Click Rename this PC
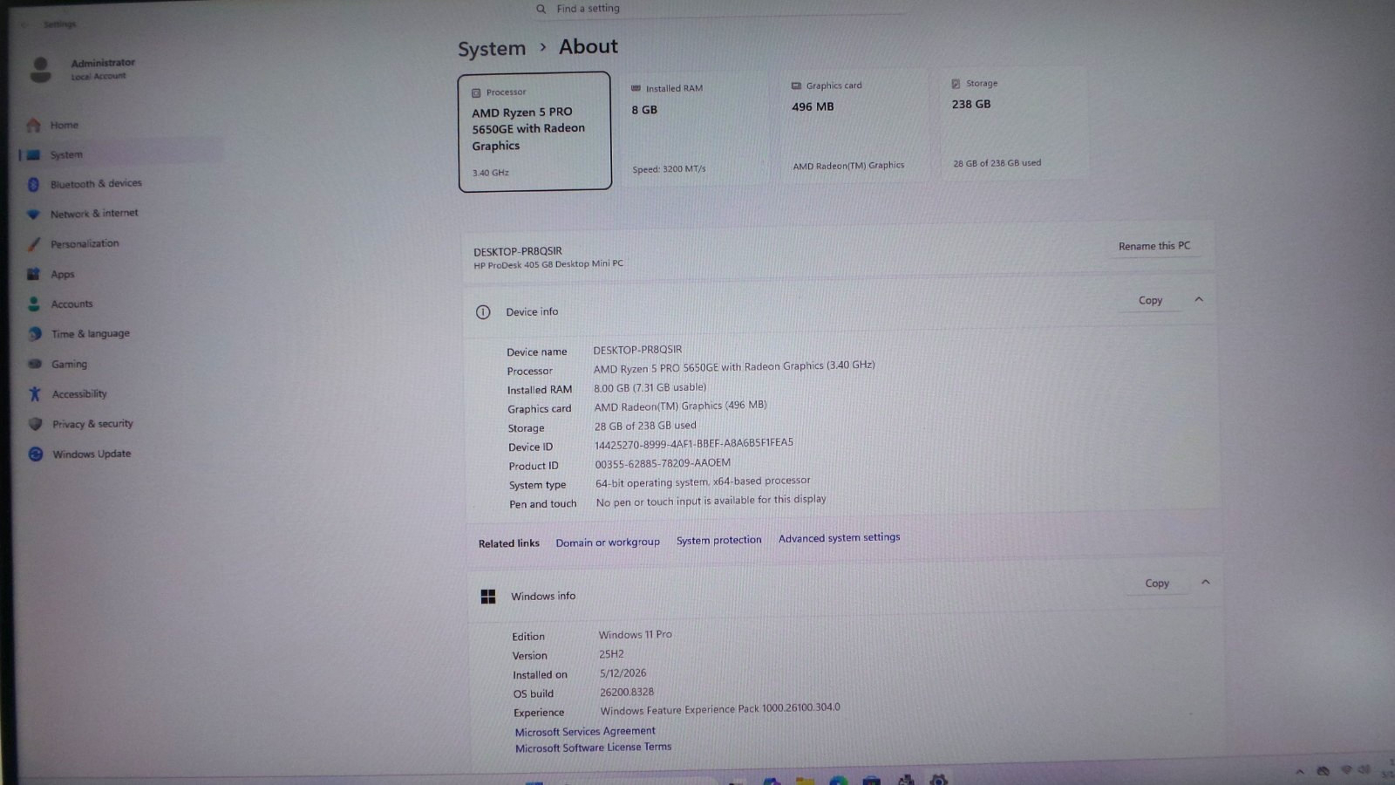The image size is (1395, 785). coord(1154,246)
